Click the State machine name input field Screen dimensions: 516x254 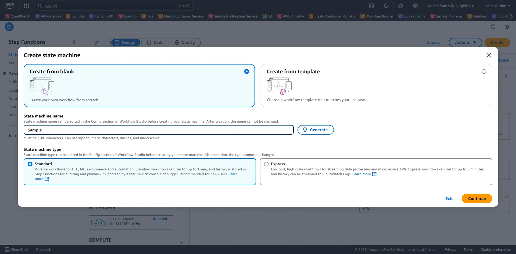coord(159,130)
